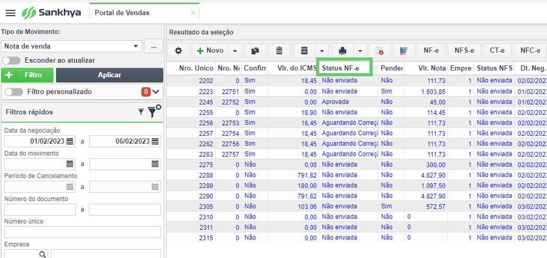Click the 1.097,50 value in row 2289

433,185
